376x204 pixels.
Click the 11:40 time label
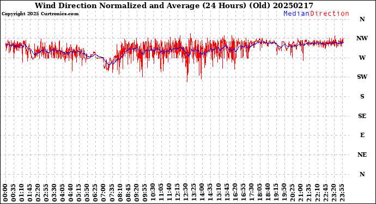coord(169,193)
